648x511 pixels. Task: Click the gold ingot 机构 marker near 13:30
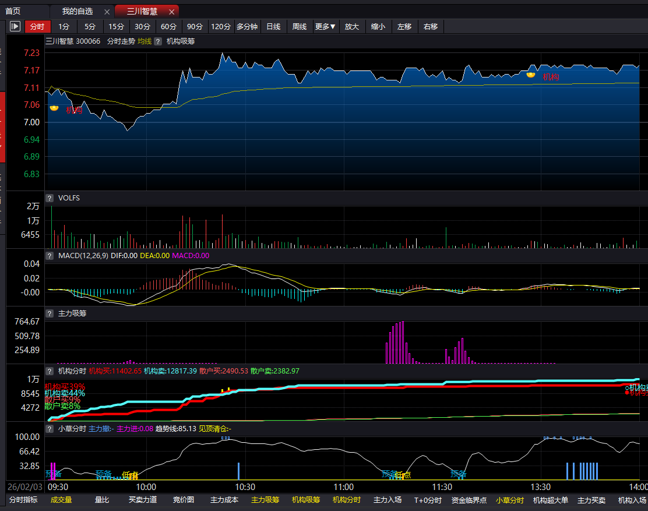pyautogui.click(x=531, y=74)
